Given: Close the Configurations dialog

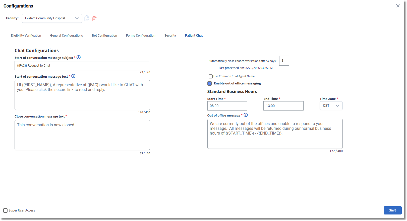Looking at the screenshot, I should pyautogui.click(x=398, y=6).
